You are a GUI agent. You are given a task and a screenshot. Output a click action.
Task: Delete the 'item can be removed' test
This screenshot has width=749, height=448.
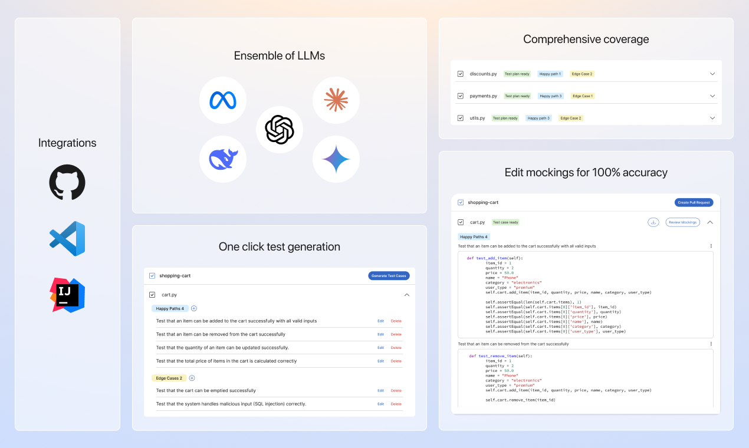[396, 334]
